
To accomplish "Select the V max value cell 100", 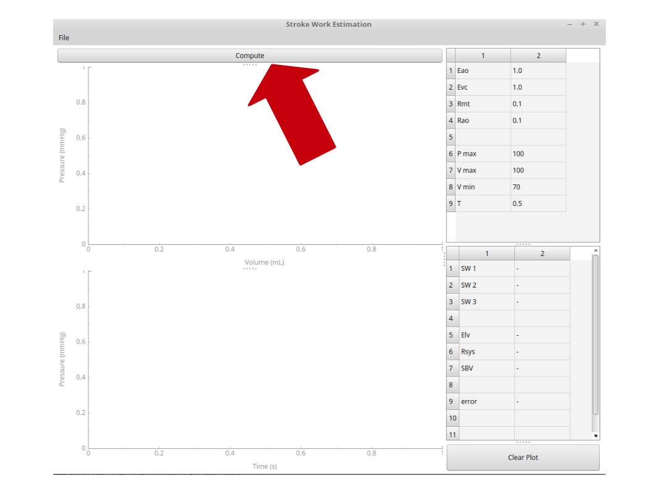I will 538,170.
